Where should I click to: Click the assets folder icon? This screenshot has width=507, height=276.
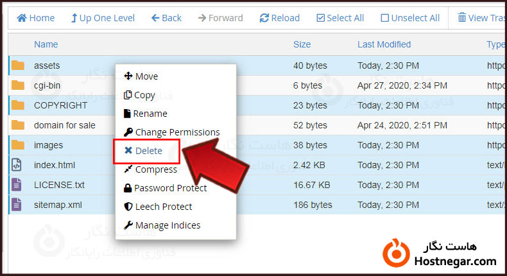(x=17, y=65)
